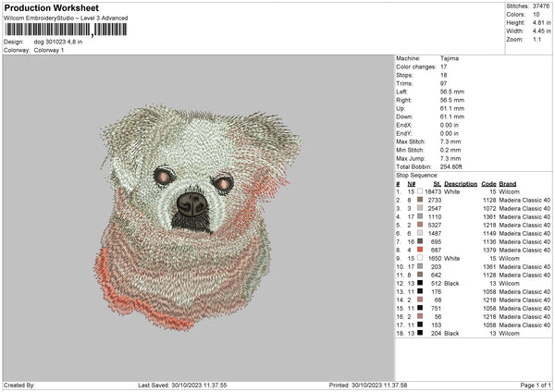The width and height of the screenshot is (555, 392).
Task: Click the Stops value 18
Action: [x=443, y=75]
